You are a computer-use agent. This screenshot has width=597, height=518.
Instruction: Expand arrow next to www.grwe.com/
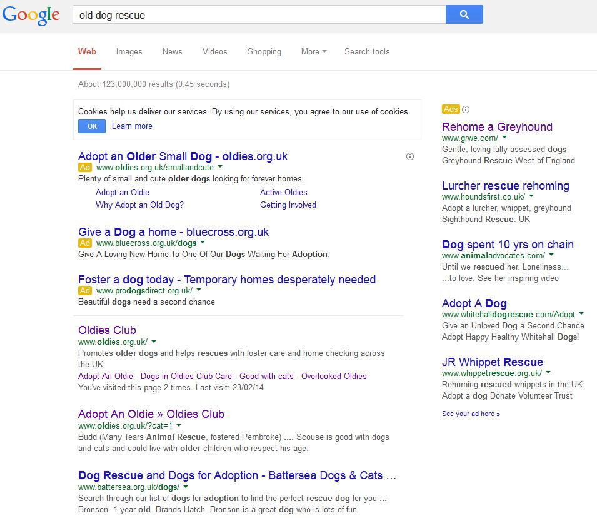tap(504, 137)
